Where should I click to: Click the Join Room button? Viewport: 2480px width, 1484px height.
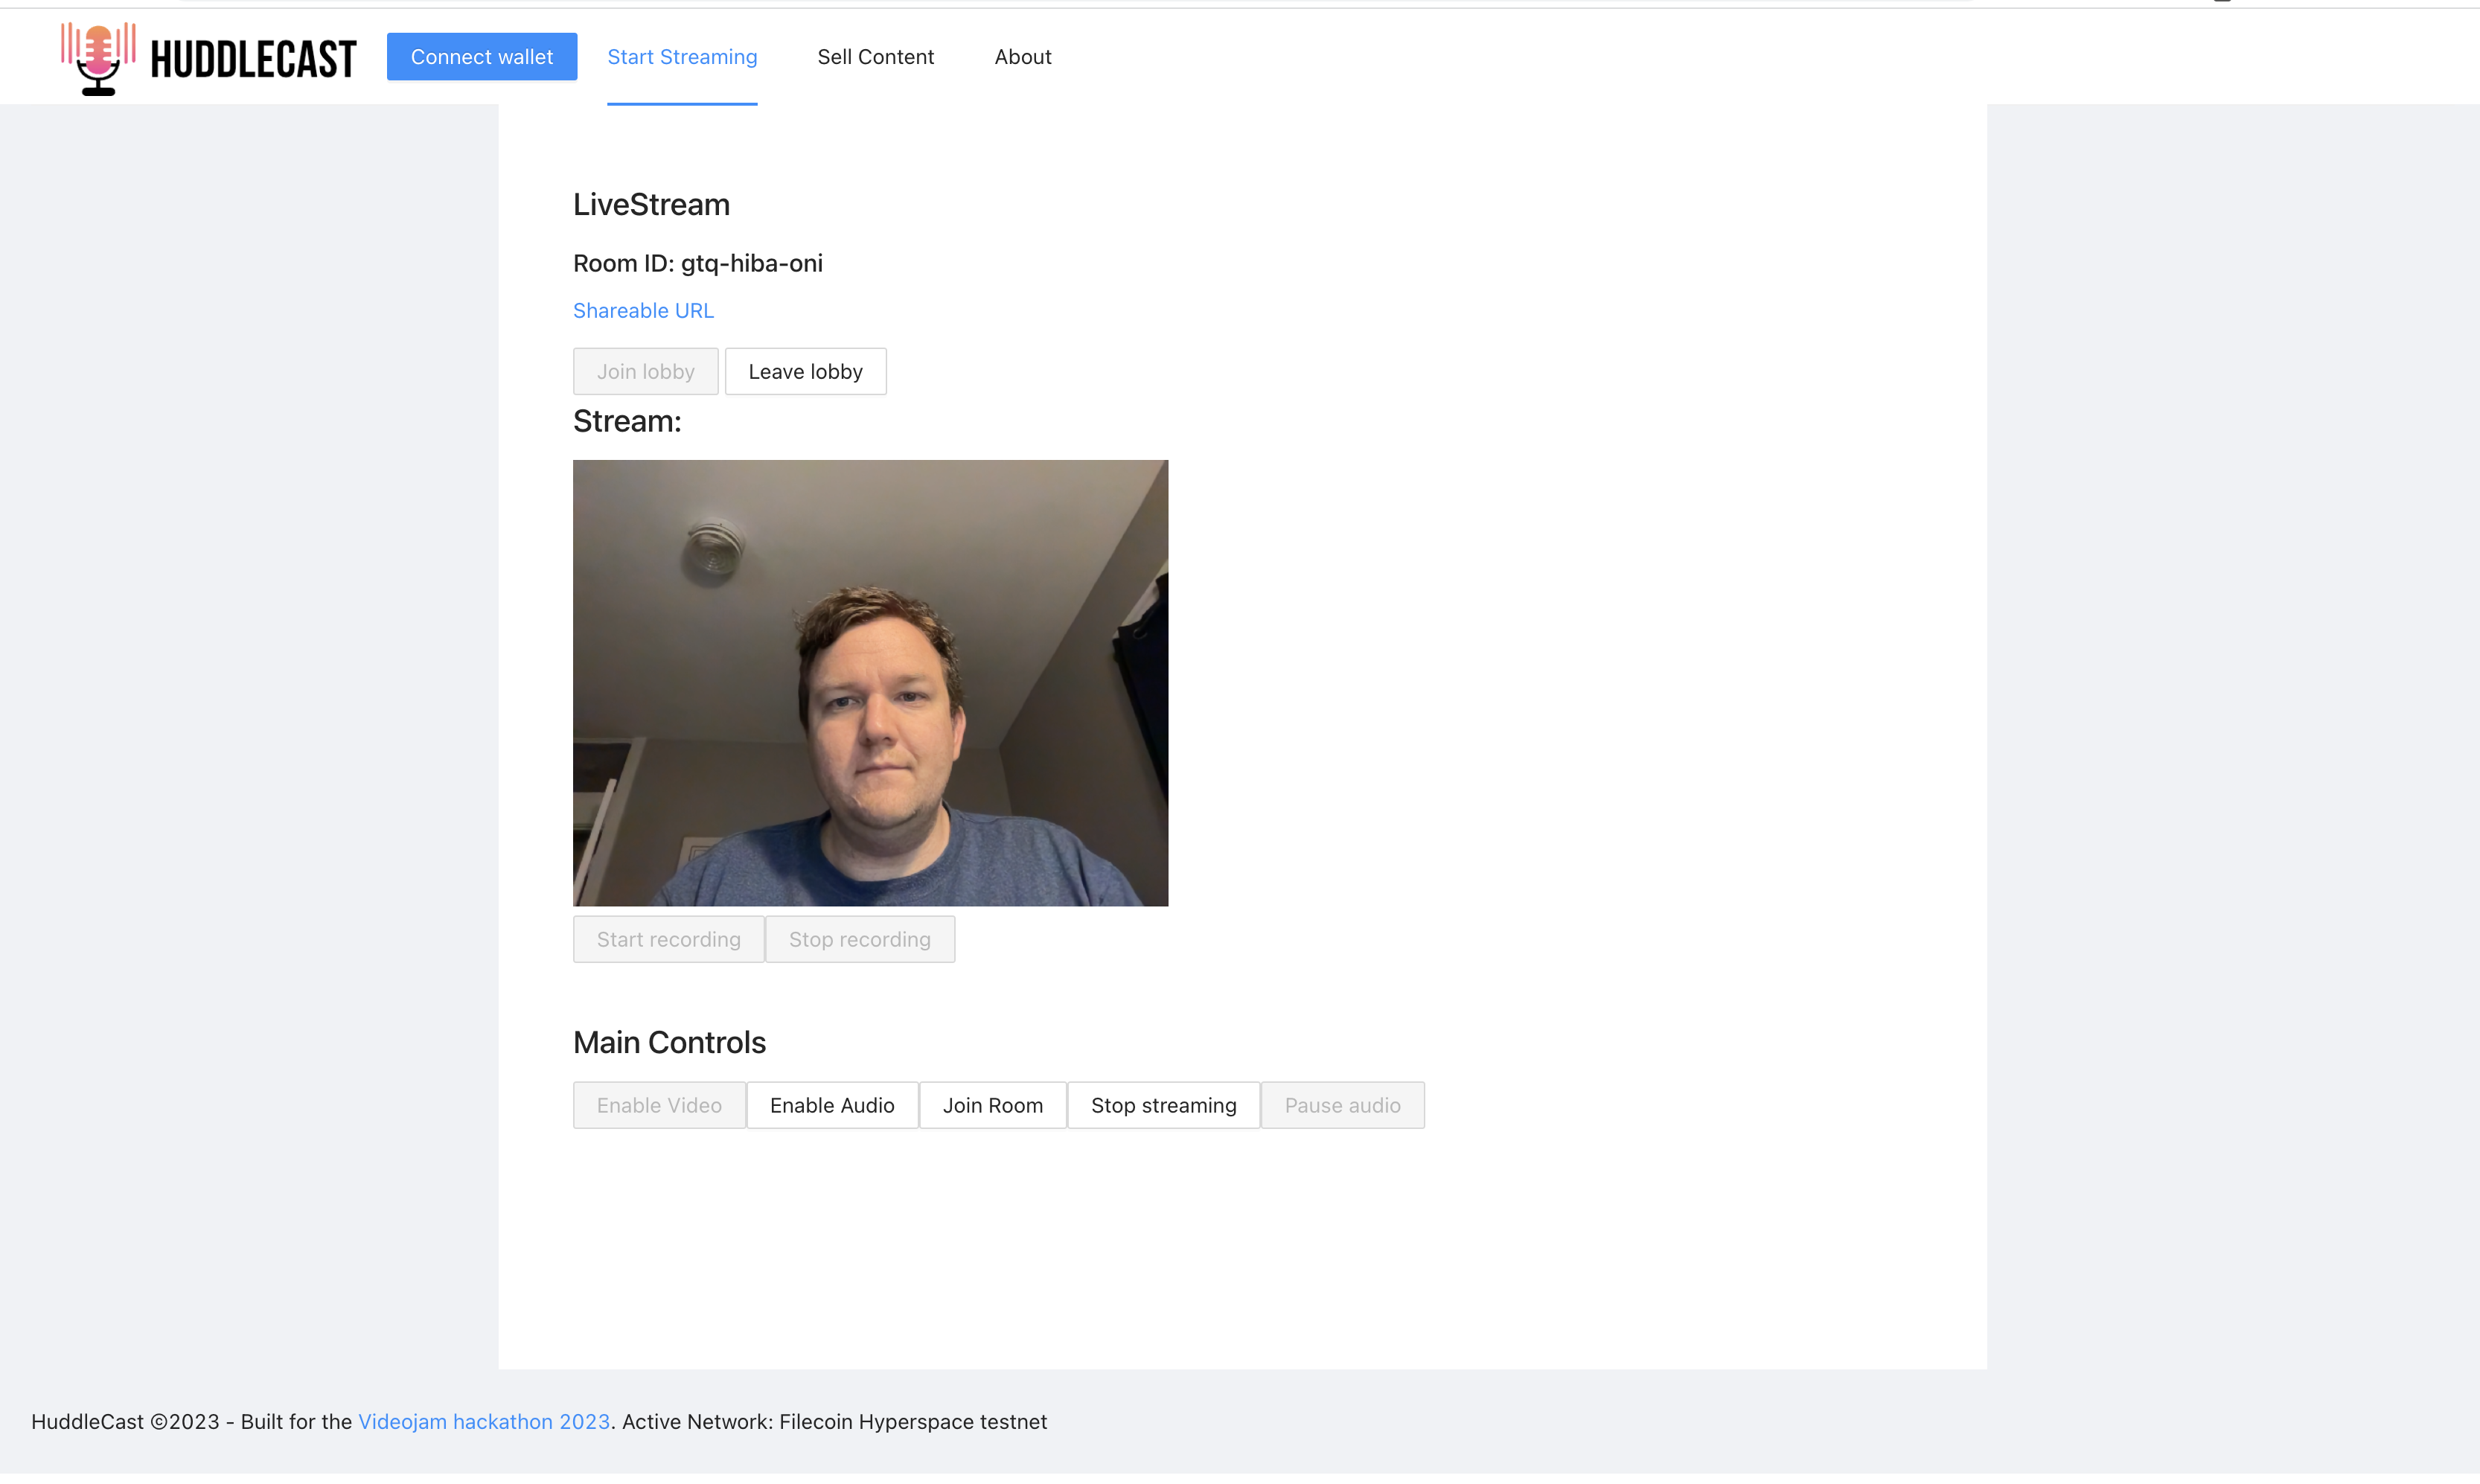coord(992,1105)
